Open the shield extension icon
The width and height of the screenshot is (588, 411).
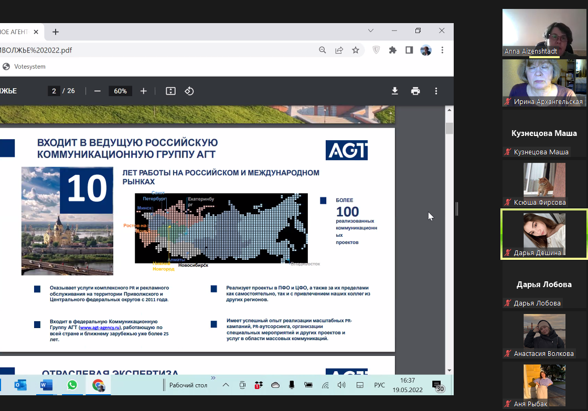(376, 50)
